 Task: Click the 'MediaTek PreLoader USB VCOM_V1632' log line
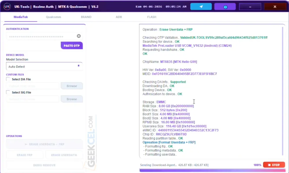point(187,45)
